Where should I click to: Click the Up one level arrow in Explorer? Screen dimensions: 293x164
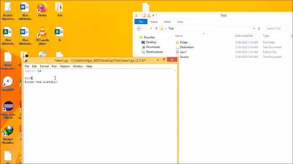pyautogui.click(x=157, y=28)
